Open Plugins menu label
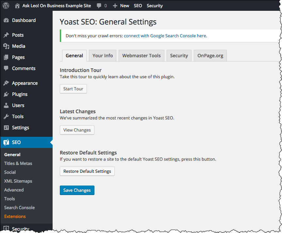282x233 pixels. [x=20, y=94]
